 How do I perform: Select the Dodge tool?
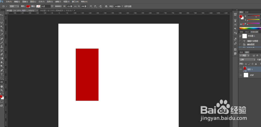coord(2,66)
